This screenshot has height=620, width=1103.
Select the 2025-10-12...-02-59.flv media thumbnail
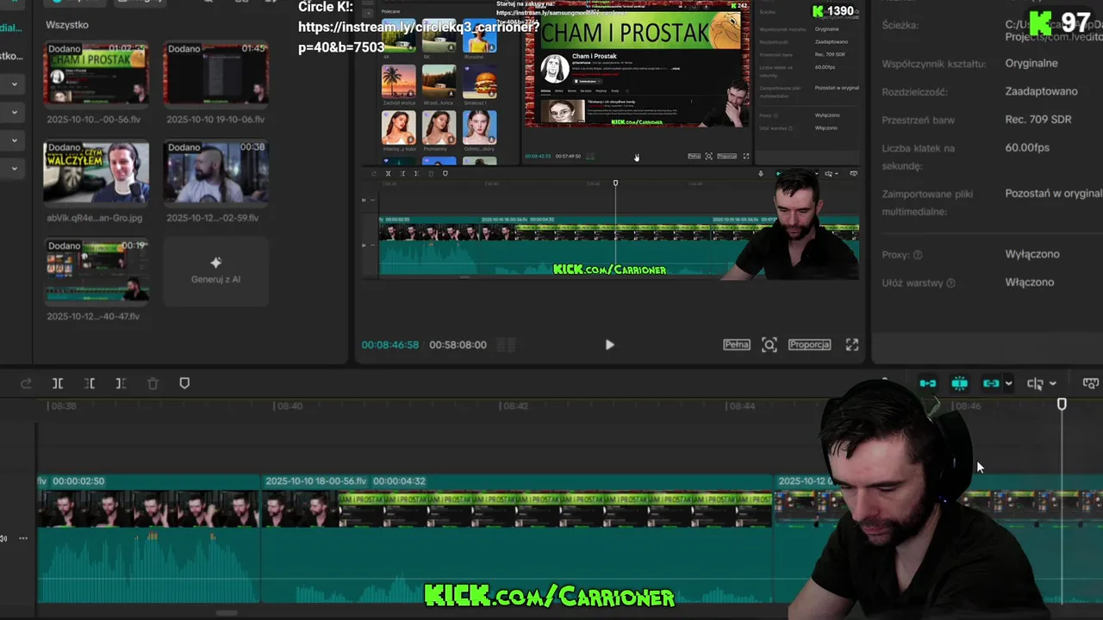tap(215, 172)
